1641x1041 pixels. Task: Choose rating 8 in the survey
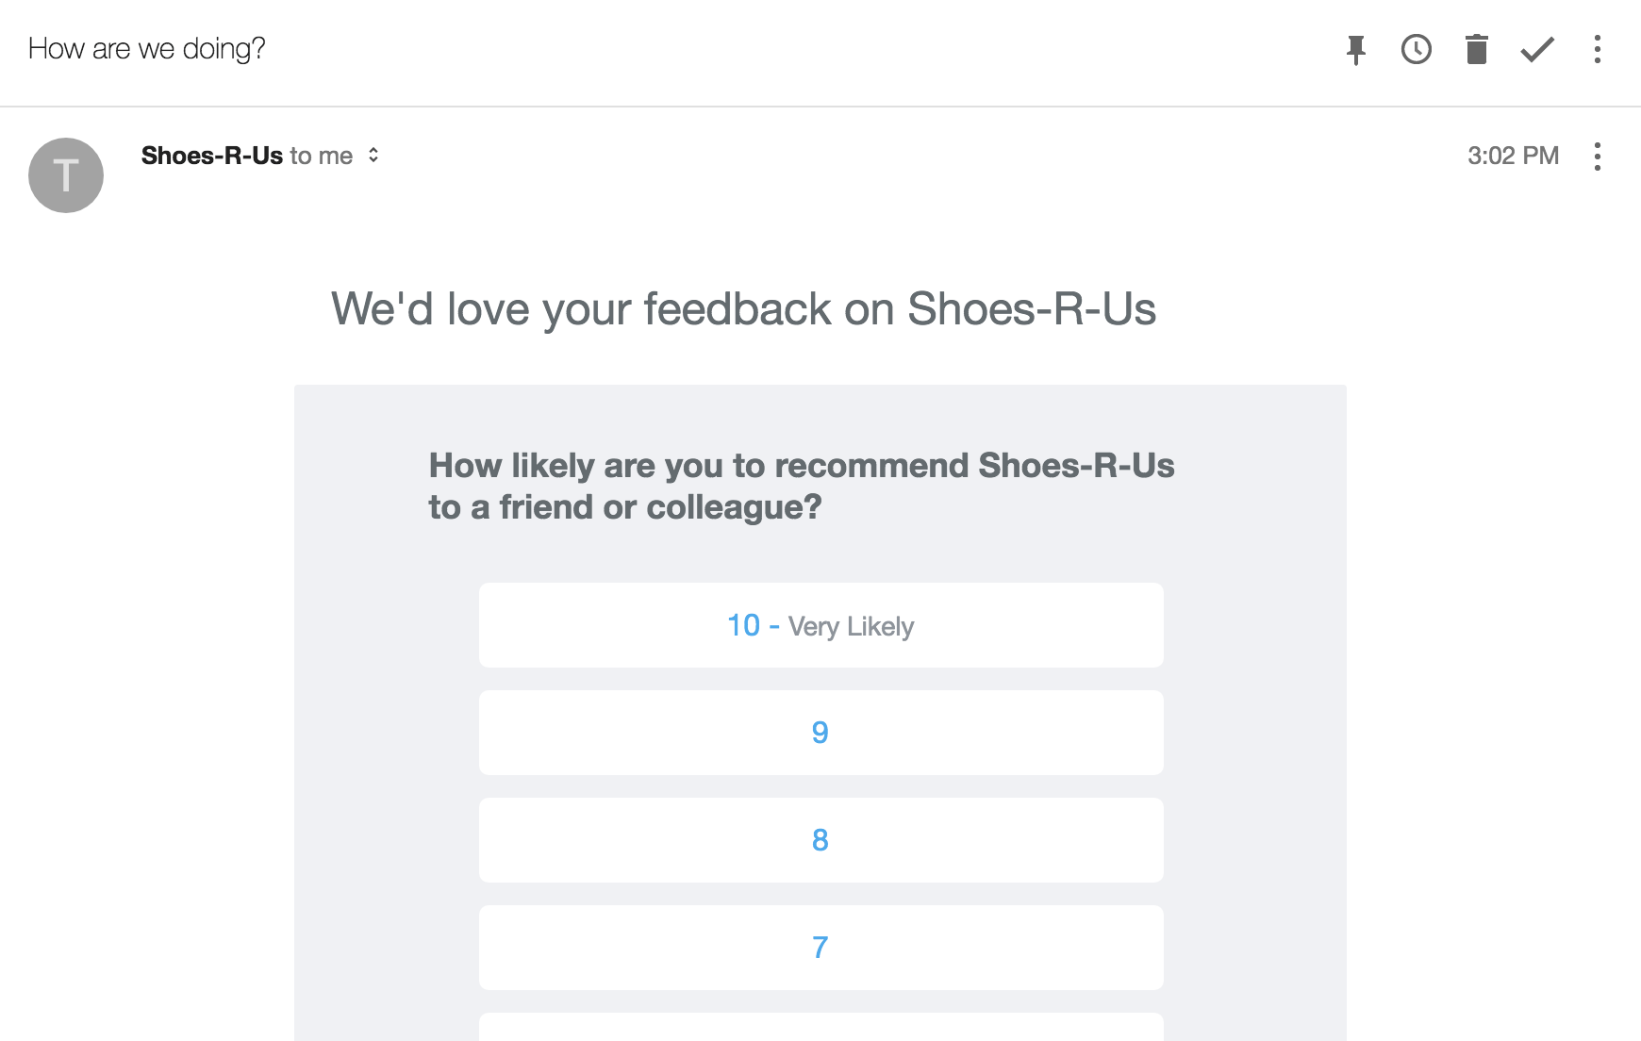tap(820, 839)
